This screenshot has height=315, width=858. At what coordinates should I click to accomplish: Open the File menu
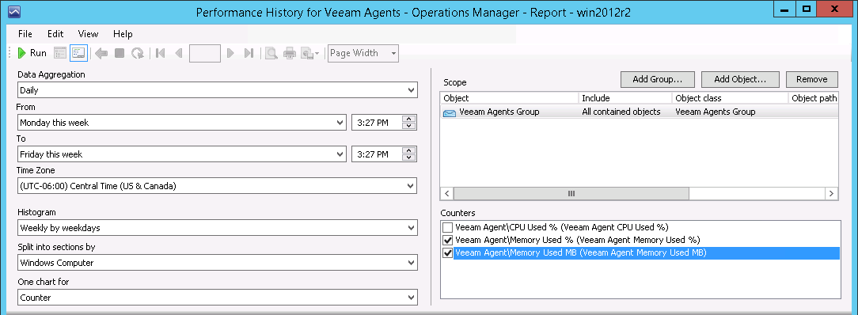coord(25,34)
